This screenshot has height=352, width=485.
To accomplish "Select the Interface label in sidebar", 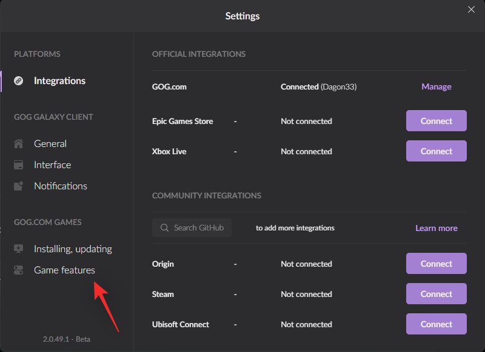I will point(52,165).
